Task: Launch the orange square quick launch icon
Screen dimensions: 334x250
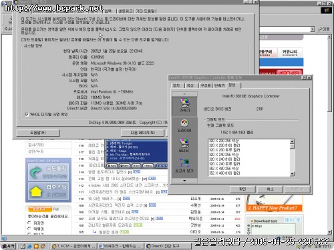Action: pos(36,246)
